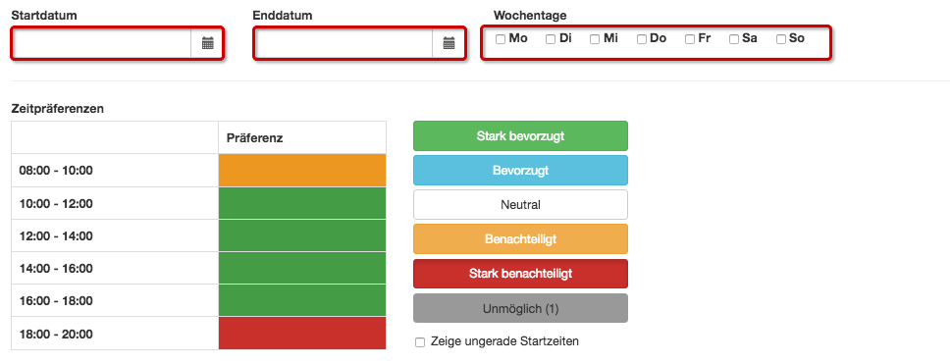
Task: Enable the So weekday checkbox
Action: coord(781,39)
